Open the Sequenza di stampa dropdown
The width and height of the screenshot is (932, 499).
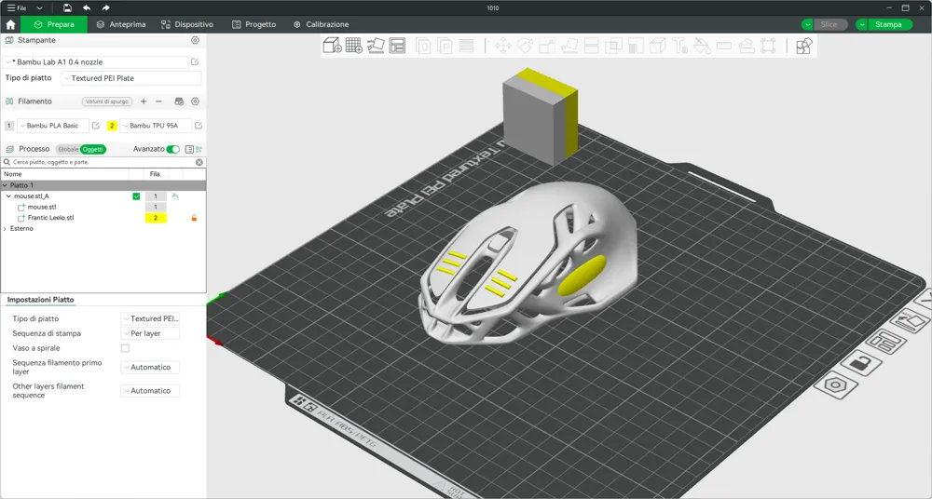[x=149, y=333]
